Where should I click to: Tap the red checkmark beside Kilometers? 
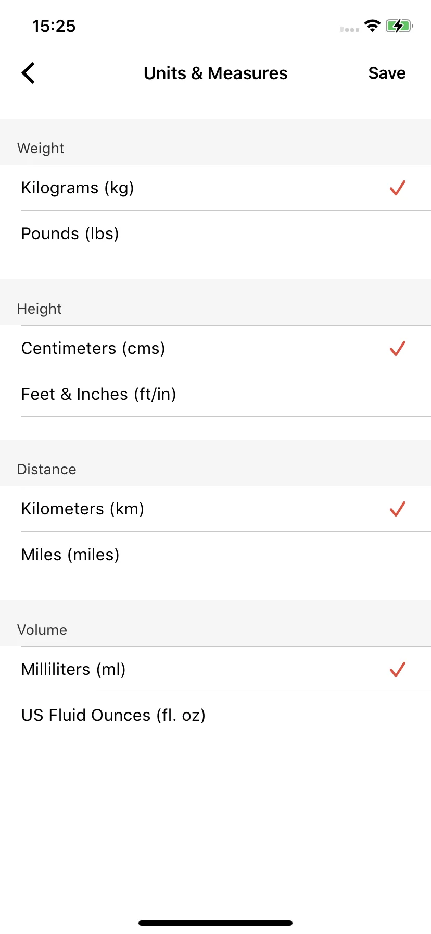(397, 509)
